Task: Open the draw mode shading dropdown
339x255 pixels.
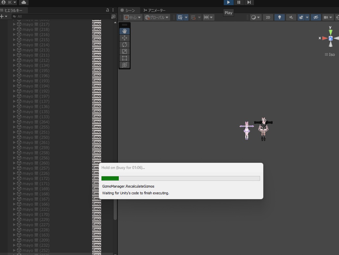Action: [x=255, y=17]
